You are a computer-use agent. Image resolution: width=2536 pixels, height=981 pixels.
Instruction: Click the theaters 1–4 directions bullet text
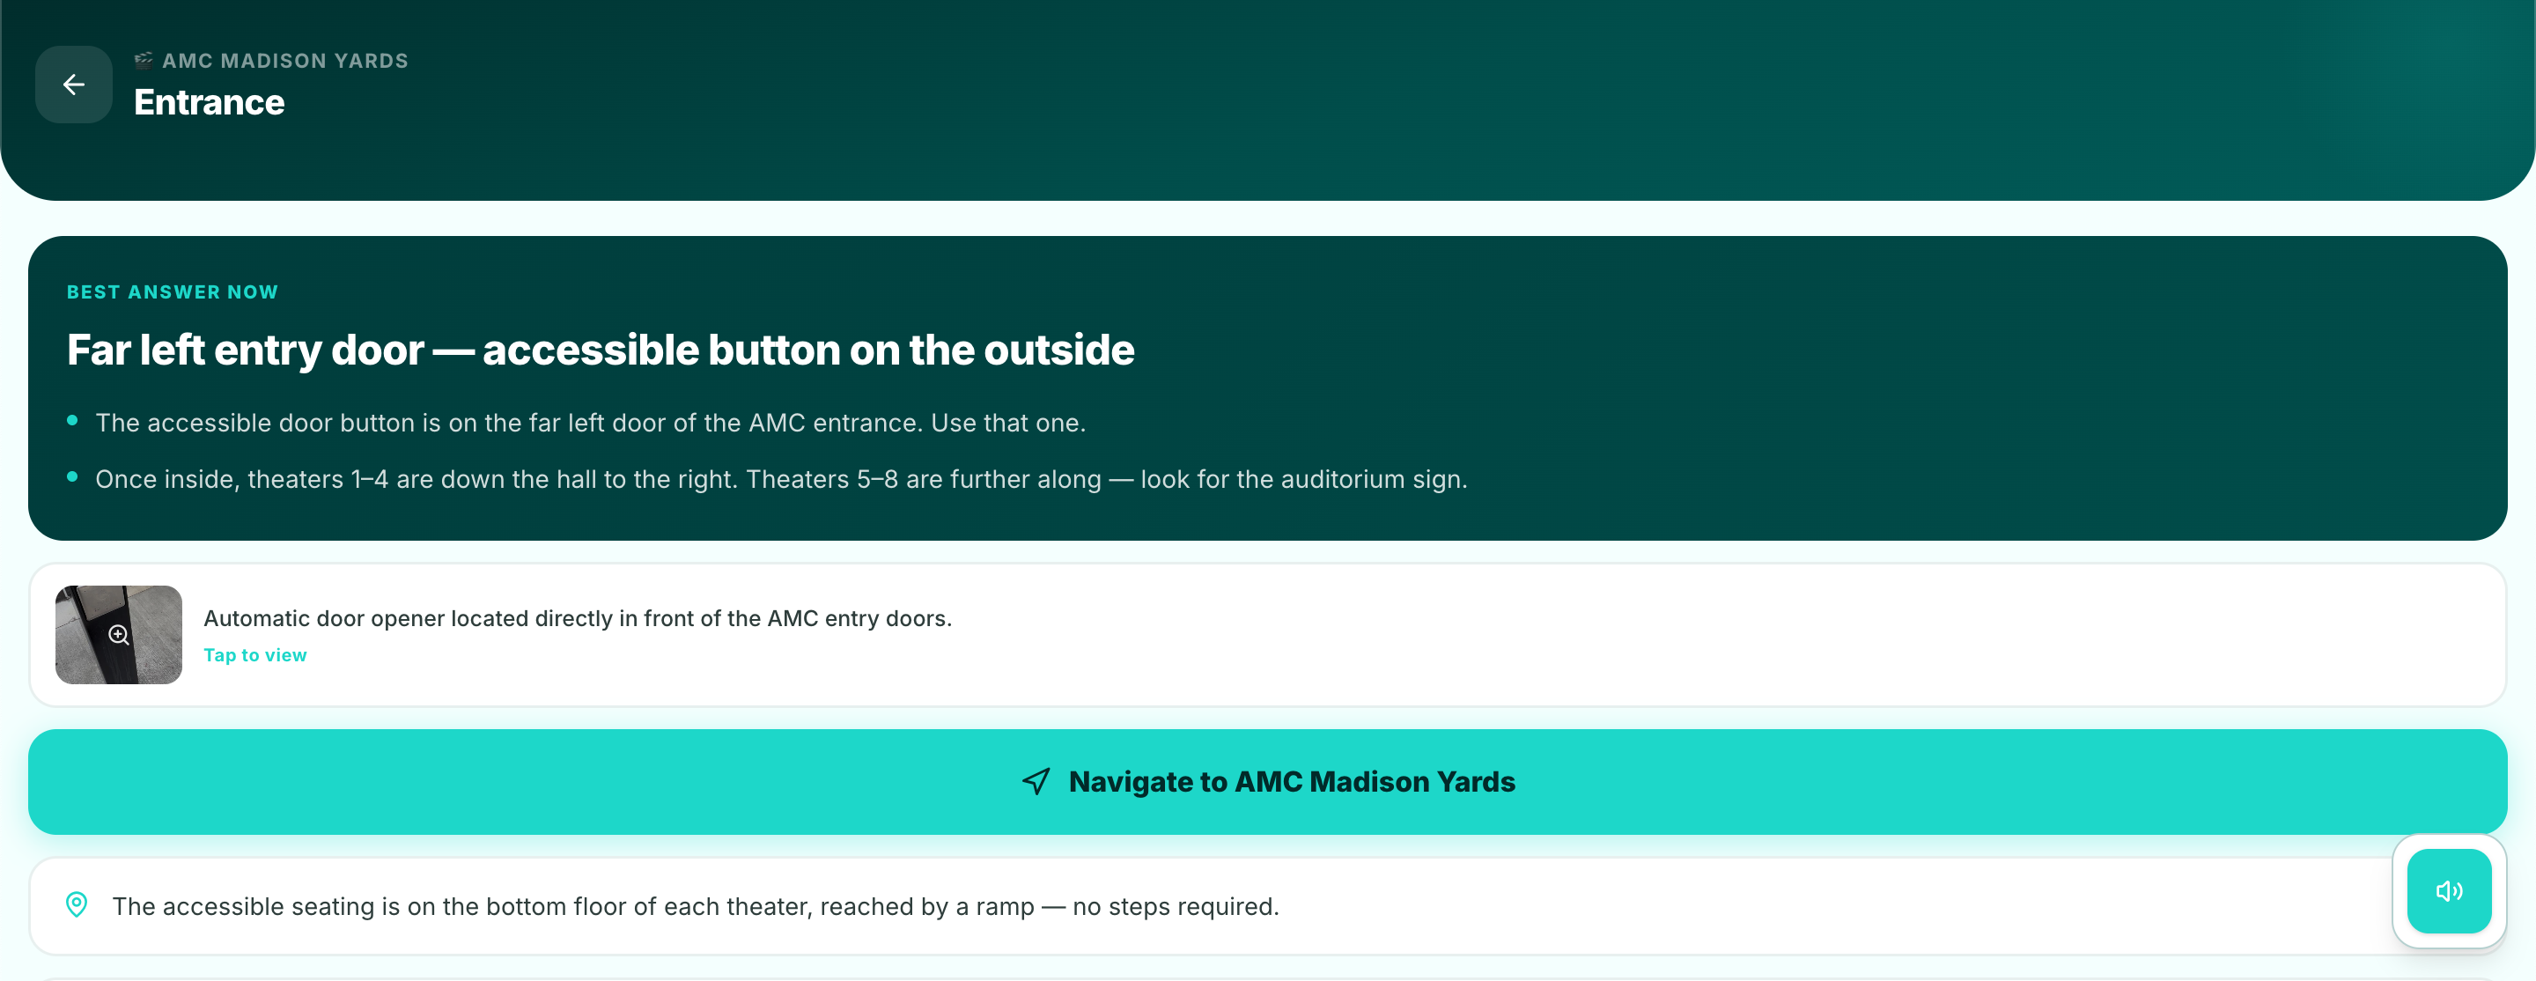coord(782,479)
